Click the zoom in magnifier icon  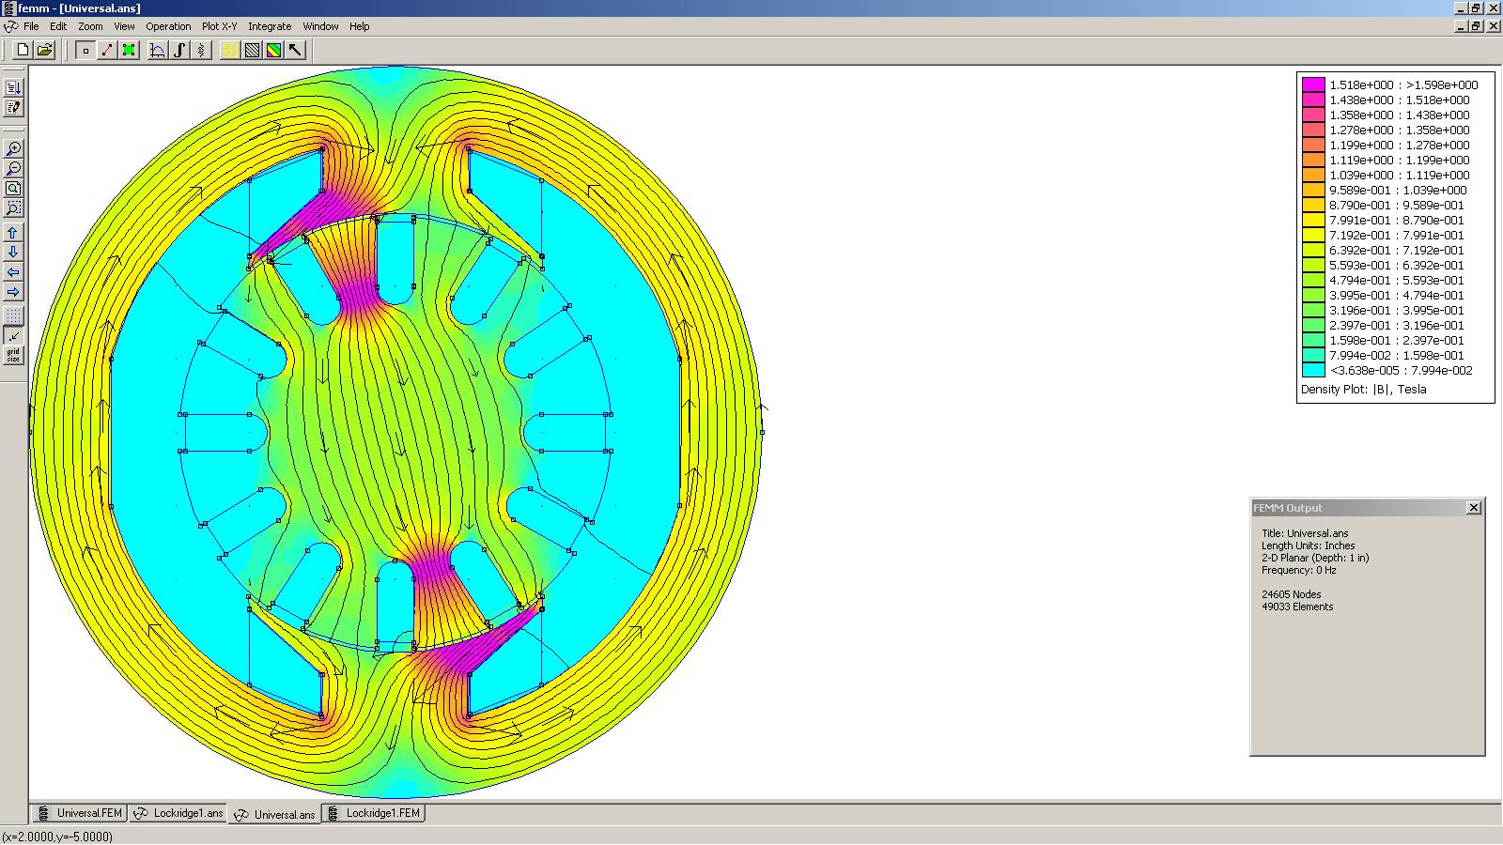tap(13, 149)
